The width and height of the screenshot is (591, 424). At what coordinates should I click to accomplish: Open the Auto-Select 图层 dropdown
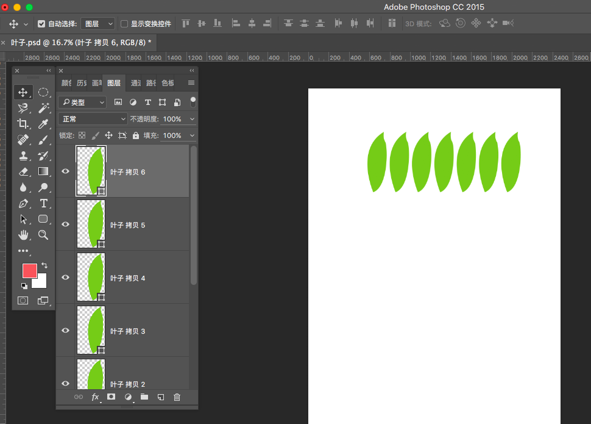click(98, 24)
